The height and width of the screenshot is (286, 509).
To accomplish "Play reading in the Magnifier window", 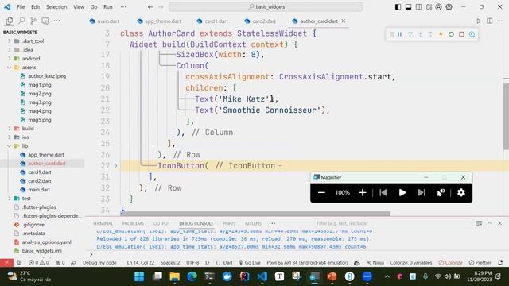I will 402,192.
